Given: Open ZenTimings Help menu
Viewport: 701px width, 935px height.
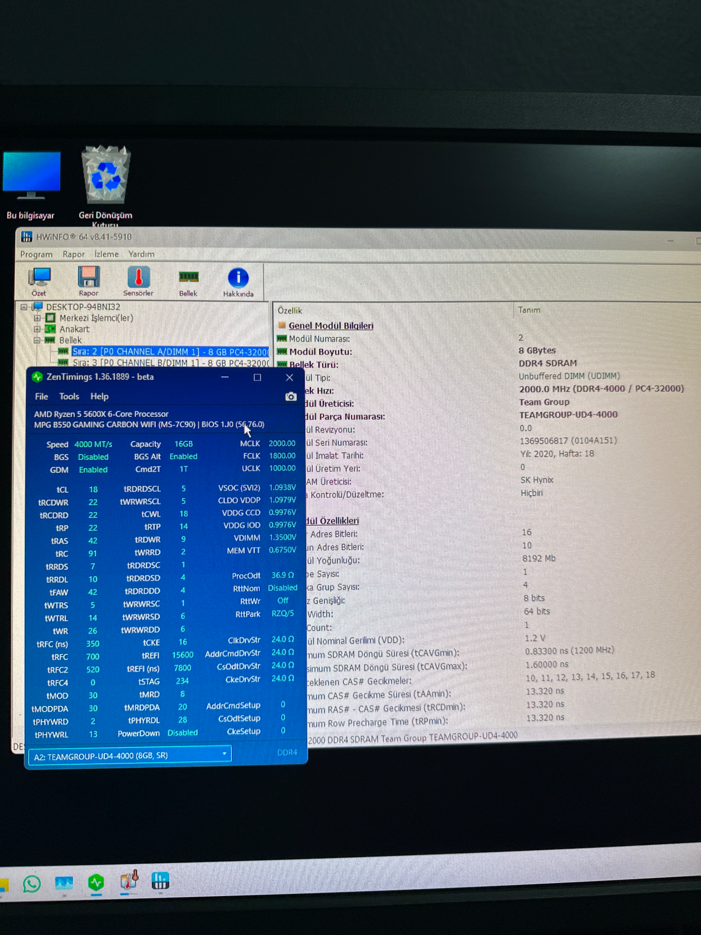Looking at the screenshot, I should tap(100, 397).
